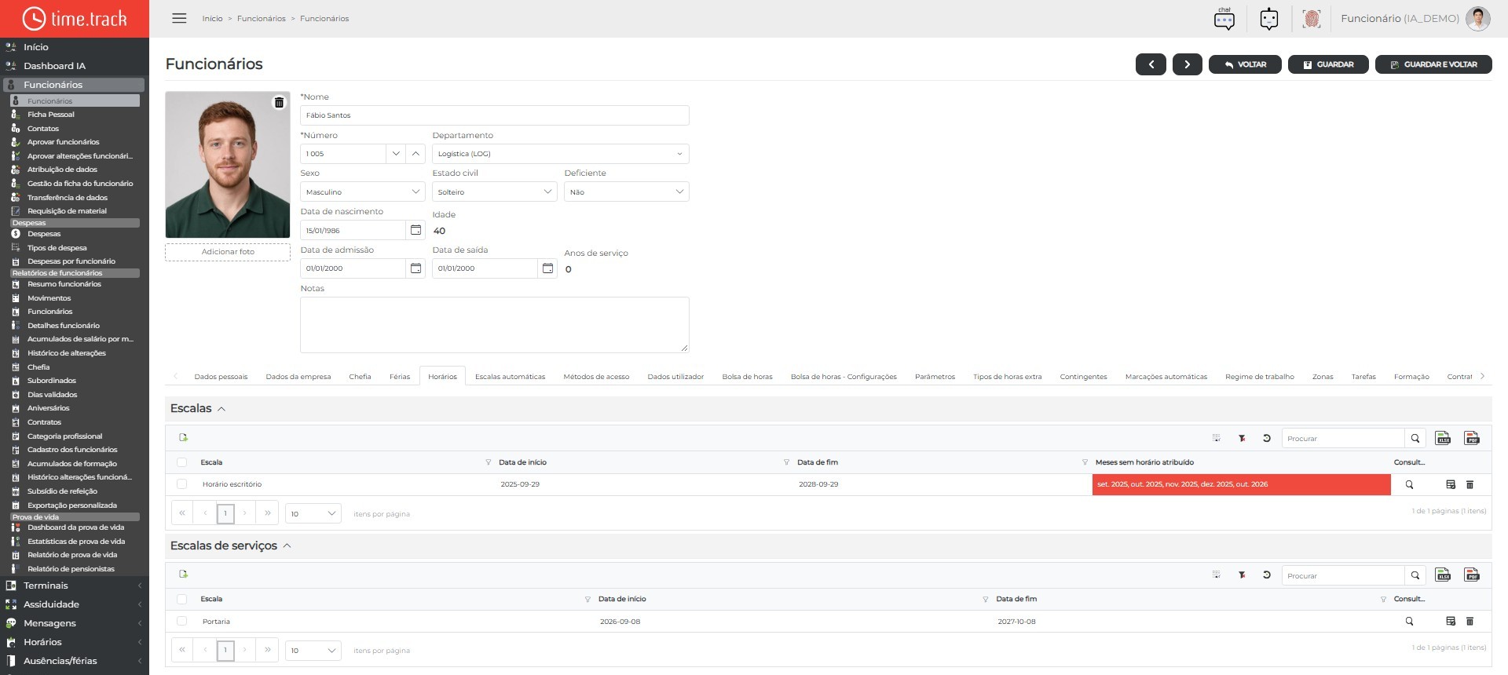Image resolution: width=1508 pixels, height=675 pixels.
Task: Refresh the Escalas de serviços grid
Action: 1267,575
